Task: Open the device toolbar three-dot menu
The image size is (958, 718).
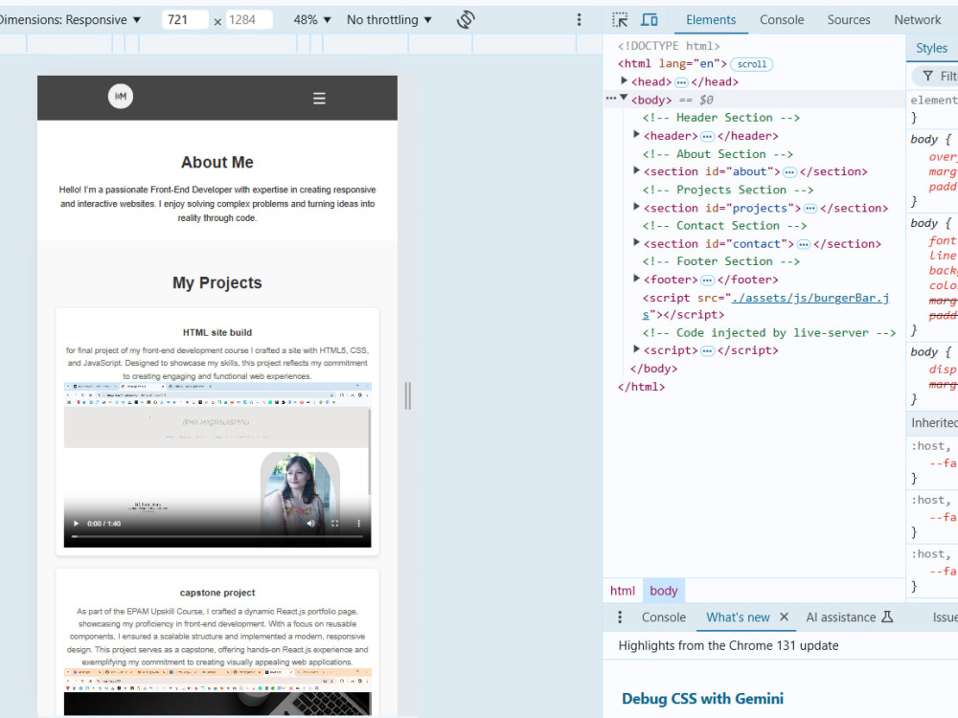Action: tap(579, 19)
